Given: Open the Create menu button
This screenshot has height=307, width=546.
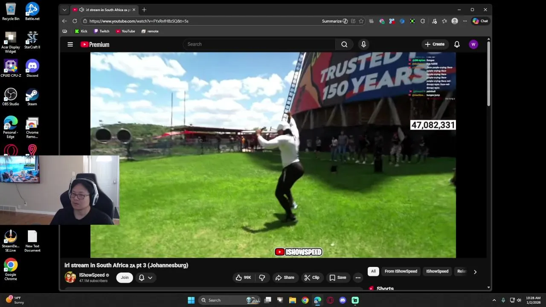Looking at the screenshot, I should tap(435, 44).
